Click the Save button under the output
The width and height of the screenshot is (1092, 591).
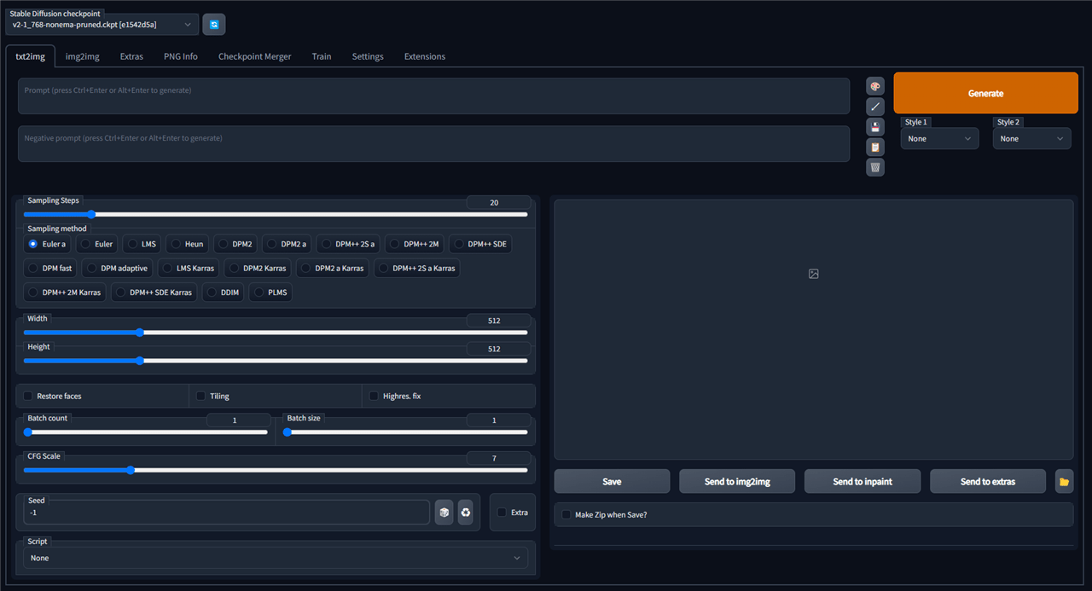point(612,481)
